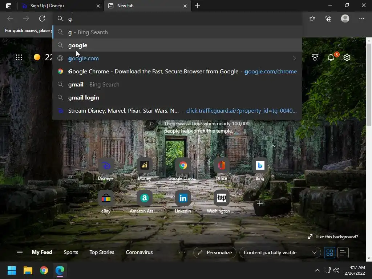372x279 pixels.
Task: Open the Windows Start menu
Action: pos(12,270)
